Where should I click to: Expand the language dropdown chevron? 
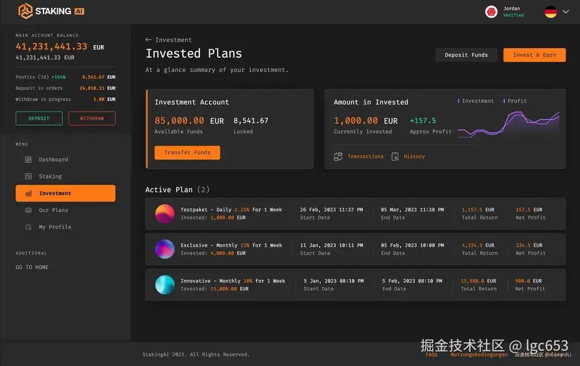tap(566, 11)
